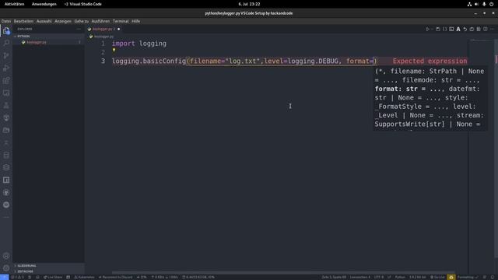Select Python language mode in status bar

click(400, 277)
